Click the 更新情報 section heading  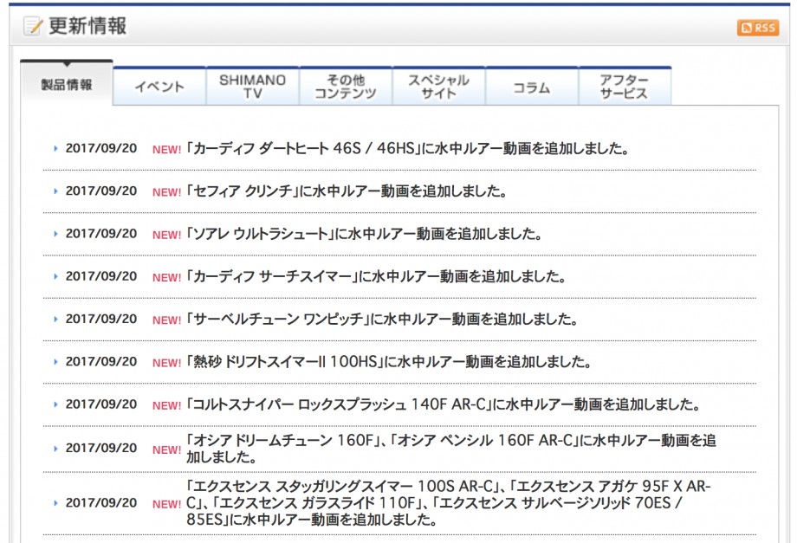tap(87, 26)
